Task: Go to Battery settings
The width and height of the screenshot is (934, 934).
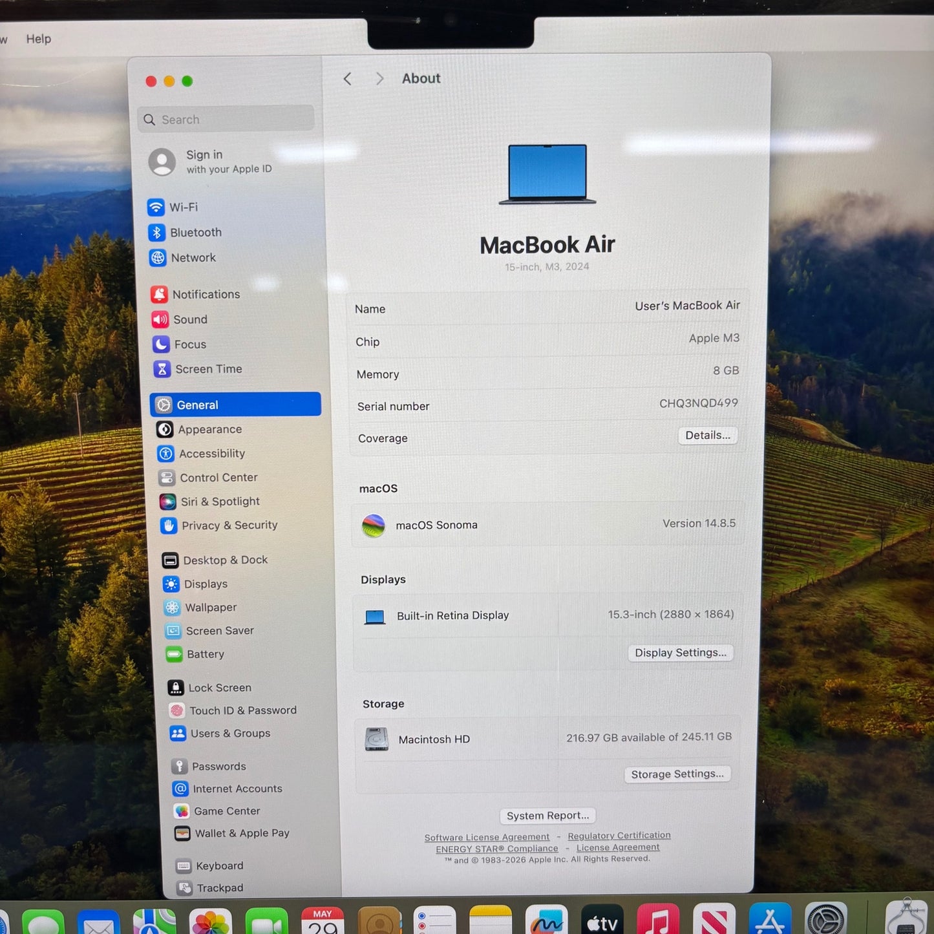Action: click(x=195, y=655)
